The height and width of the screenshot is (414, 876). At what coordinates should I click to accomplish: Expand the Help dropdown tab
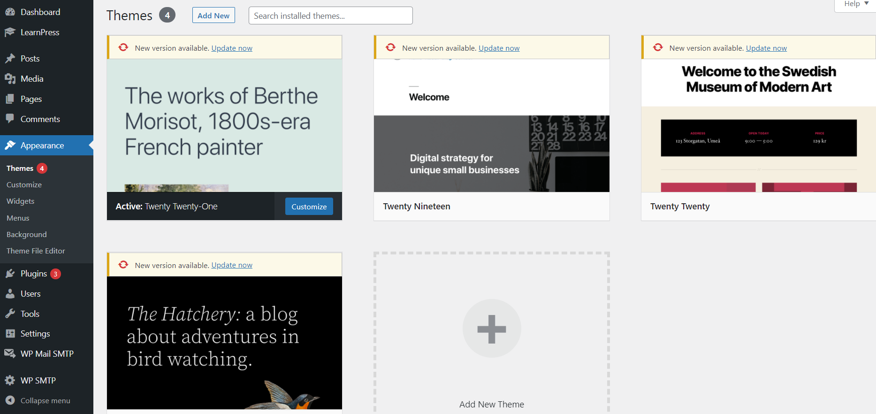point(856,4)
